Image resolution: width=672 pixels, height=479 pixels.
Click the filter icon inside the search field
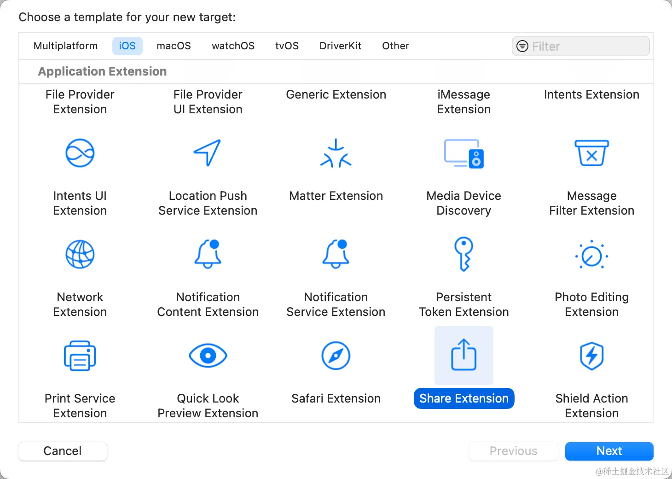522,46
